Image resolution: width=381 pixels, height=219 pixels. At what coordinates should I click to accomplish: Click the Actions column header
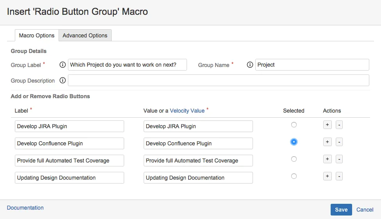click(332, 111)
